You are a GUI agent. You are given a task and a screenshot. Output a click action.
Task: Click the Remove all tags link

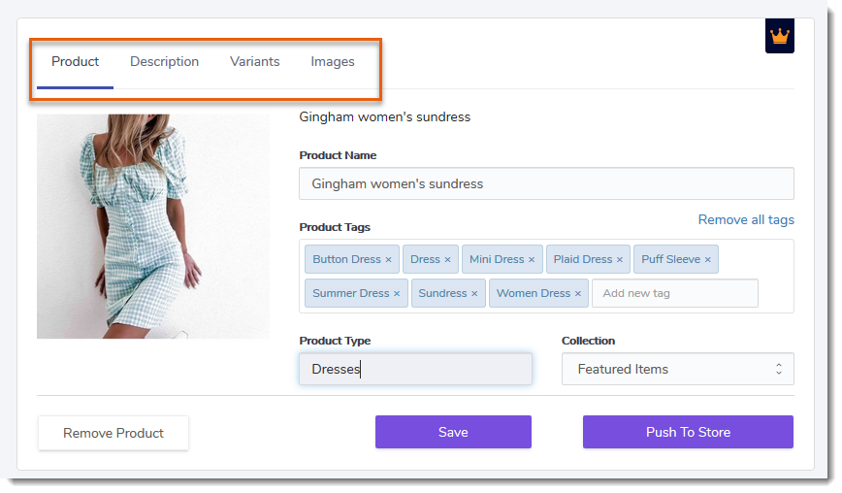(x=746, y=219)
